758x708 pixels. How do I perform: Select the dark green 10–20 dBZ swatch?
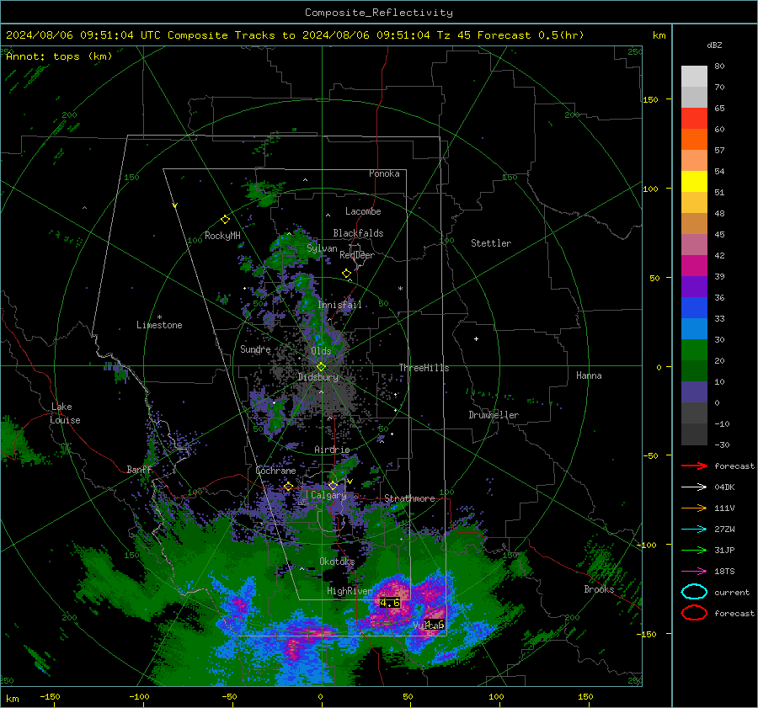(694, 370)
